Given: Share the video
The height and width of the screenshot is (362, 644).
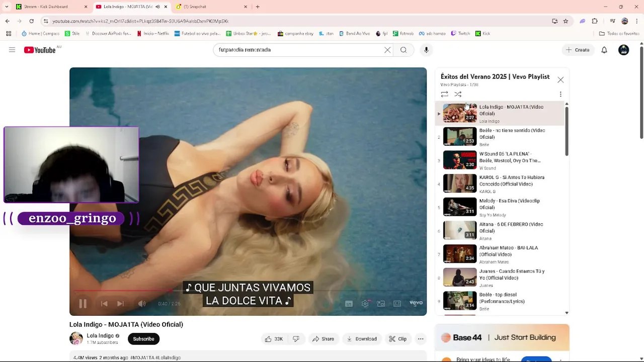Looking at the screenshot, I should (323, 339).
